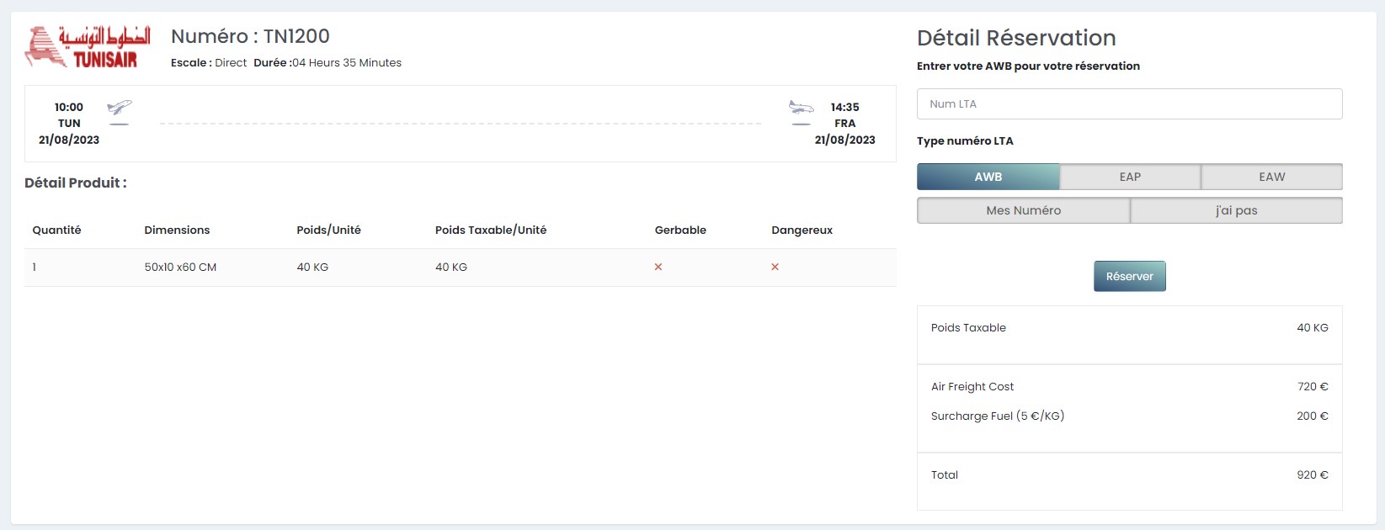
Task: Click the Surcharge Fuel line item
Action: point(997,416)
